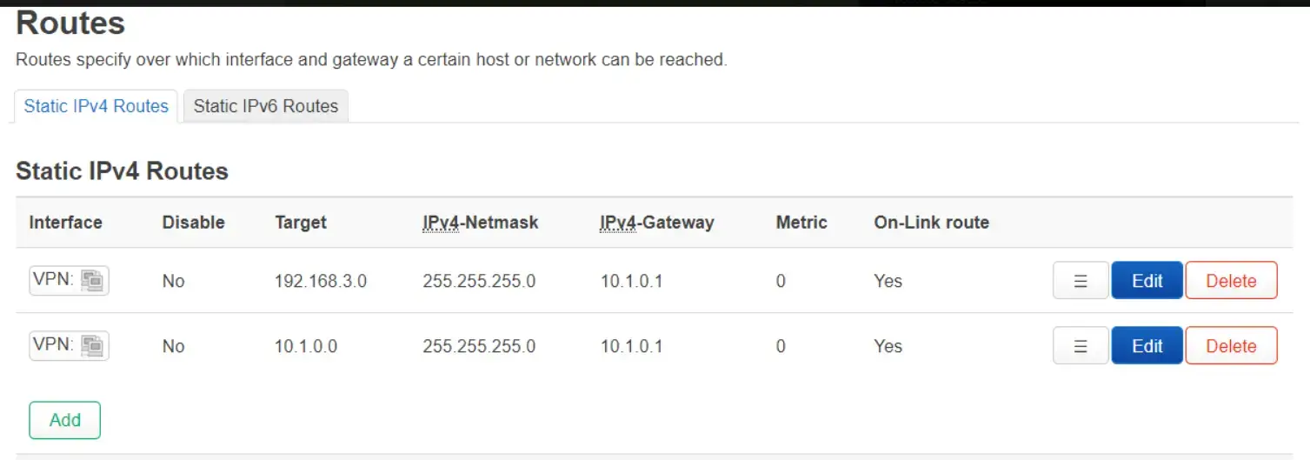
Task: Click the Routes page title
Action: coord(70,23)
